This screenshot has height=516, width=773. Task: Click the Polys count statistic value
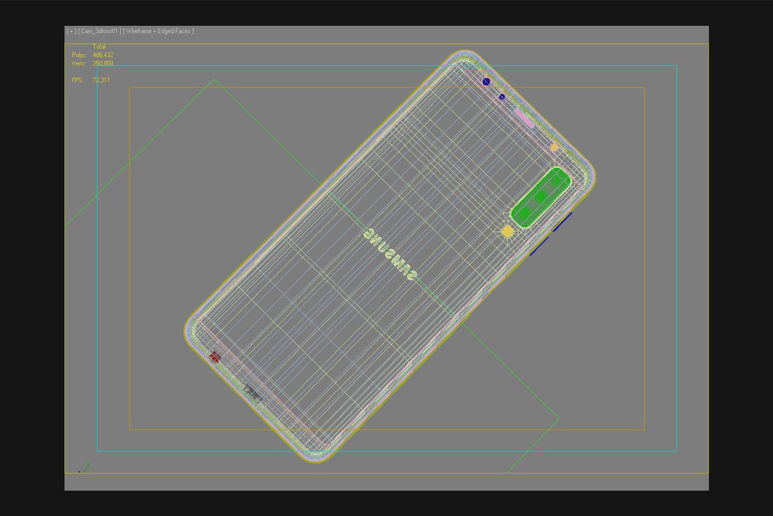coord(103,55)
